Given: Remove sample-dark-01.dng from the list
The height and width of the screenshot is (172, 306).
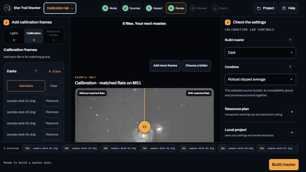Looking at the screenshot, I should point(52,101).
